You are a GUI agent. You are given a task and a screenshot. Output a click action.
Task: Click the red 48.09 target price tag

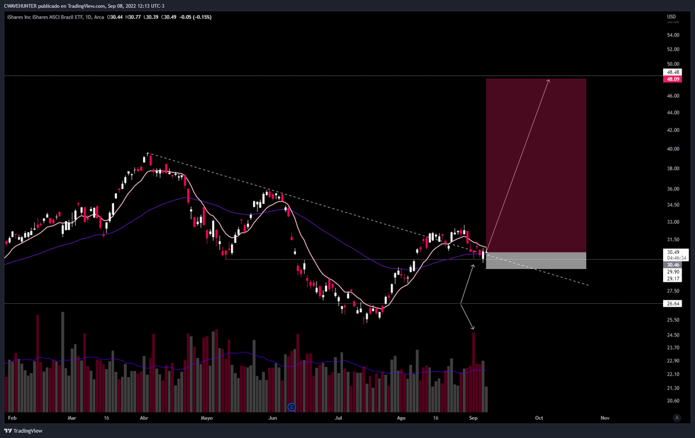672,78
